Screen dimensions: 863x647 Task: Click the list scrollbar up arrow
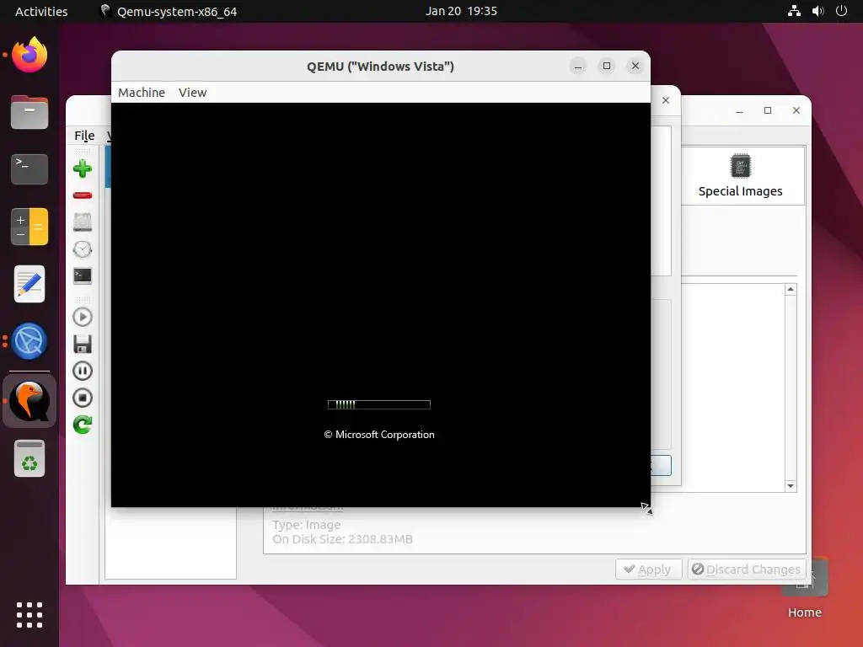click(791, 290)
